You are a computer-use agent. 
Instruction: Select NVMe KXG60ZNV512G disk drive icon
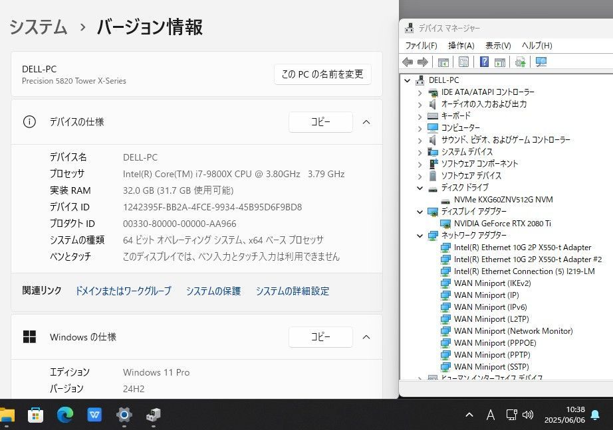(445, 200)
